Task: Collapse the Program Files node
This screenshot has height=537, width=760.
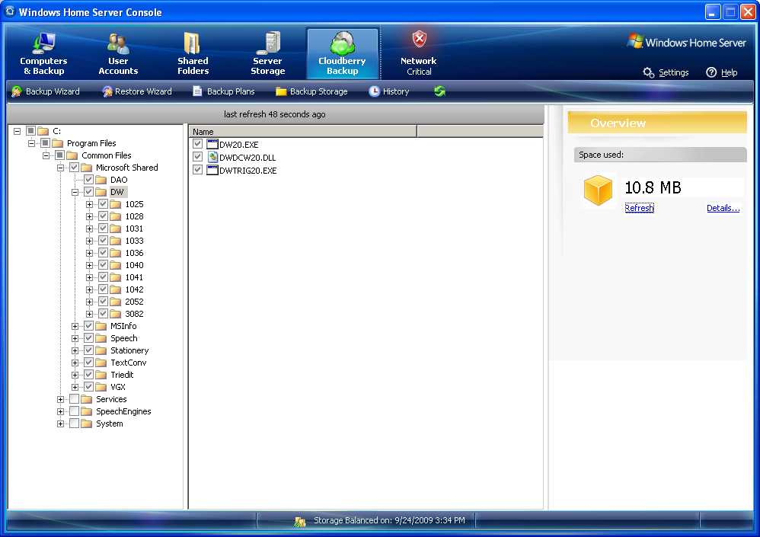Action: click(x=31, y=143)
